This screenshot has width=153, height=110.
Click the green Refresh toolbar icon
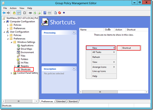pyautogui.click(x=35, y=13)
